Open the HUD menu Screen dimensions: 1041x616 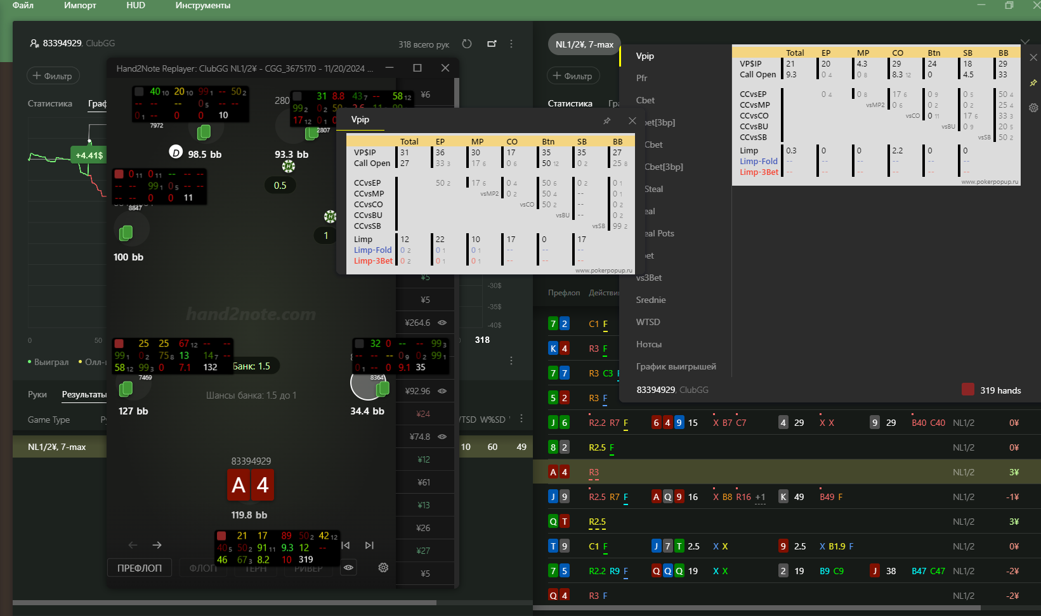[136, 5]
